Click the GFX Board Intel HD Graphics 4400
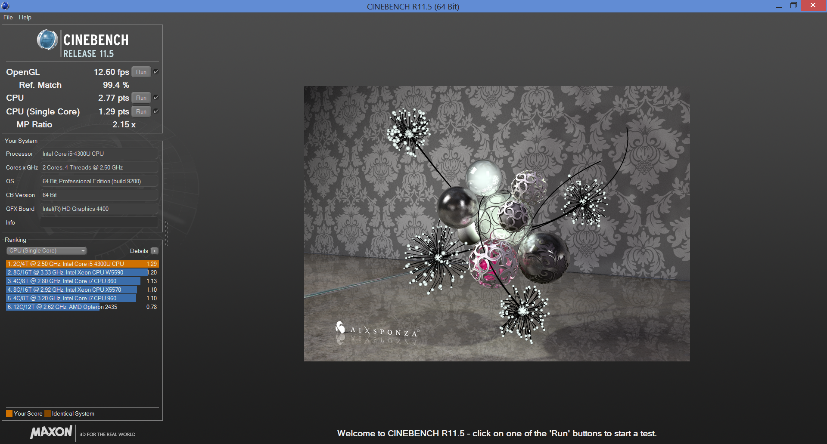Viewport: 827px width, 444px height. [x=99, y=209]
